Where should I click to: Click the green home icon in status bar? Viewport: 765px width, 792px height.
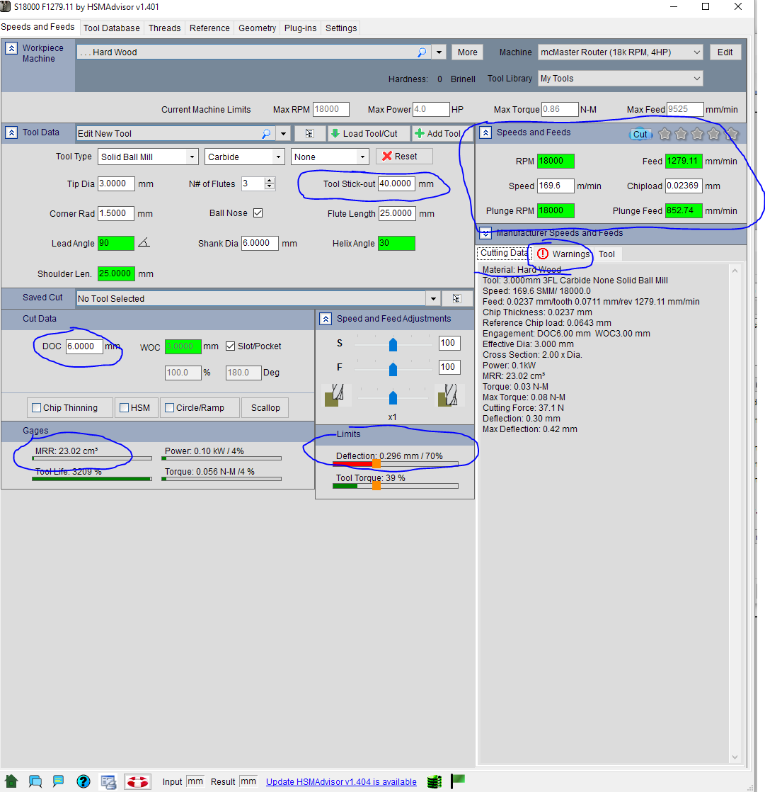click(12, 781)
